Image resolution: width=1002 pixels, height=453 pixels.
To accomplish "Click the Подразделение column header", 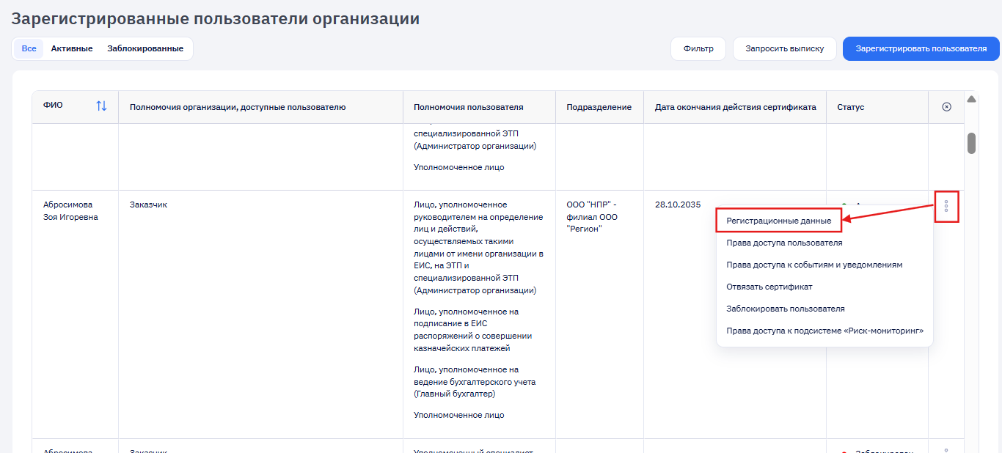I will click(x=599, y=107).
